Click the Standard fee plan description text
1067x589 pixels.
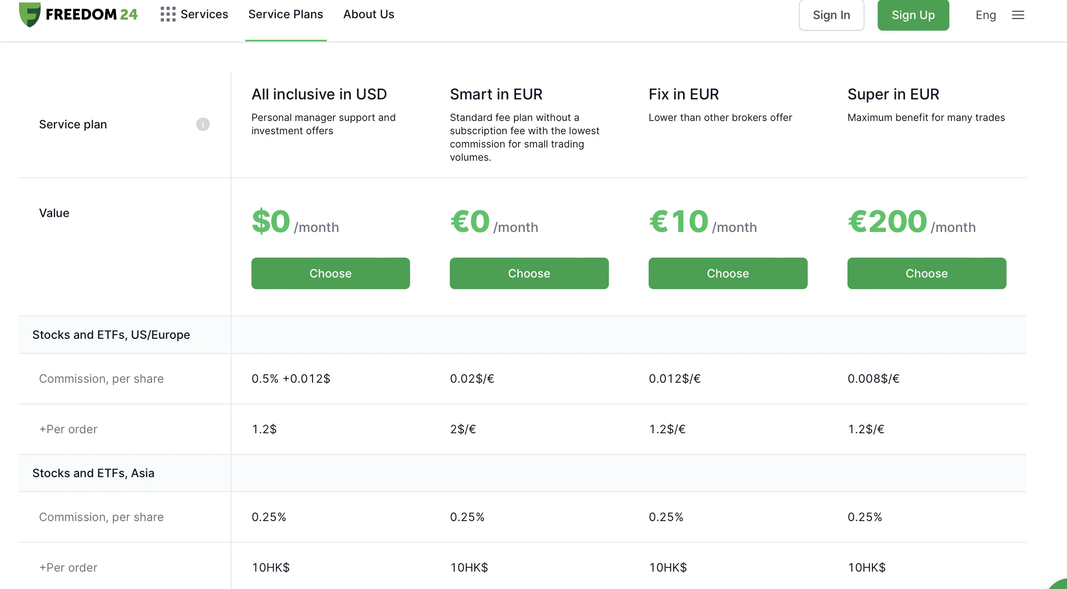point(524,138)
